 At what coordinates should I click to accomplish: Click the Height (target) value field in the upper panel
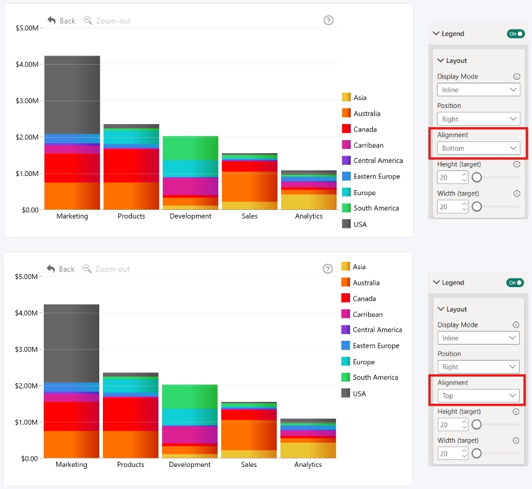tap(452, 177)
